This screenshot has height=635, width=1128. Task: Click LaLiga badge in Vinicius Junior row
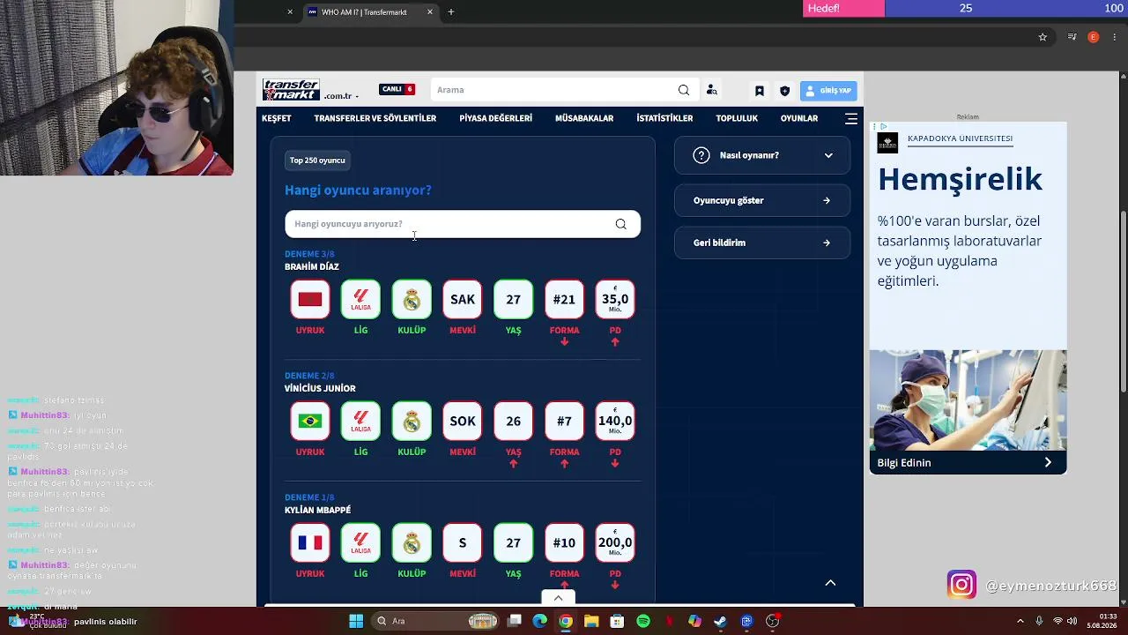pos(361,421)
